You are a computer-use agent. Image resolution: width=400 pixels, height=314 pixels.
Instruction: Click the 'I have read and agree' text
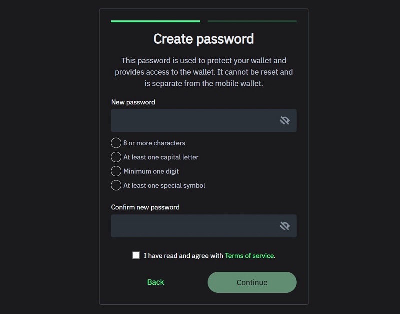[x=183, y=255]
